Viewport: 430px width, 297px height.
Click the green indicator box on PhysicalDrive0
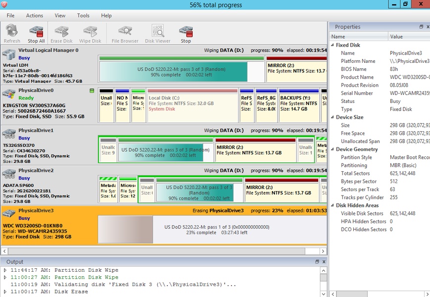tap(92, 91)
